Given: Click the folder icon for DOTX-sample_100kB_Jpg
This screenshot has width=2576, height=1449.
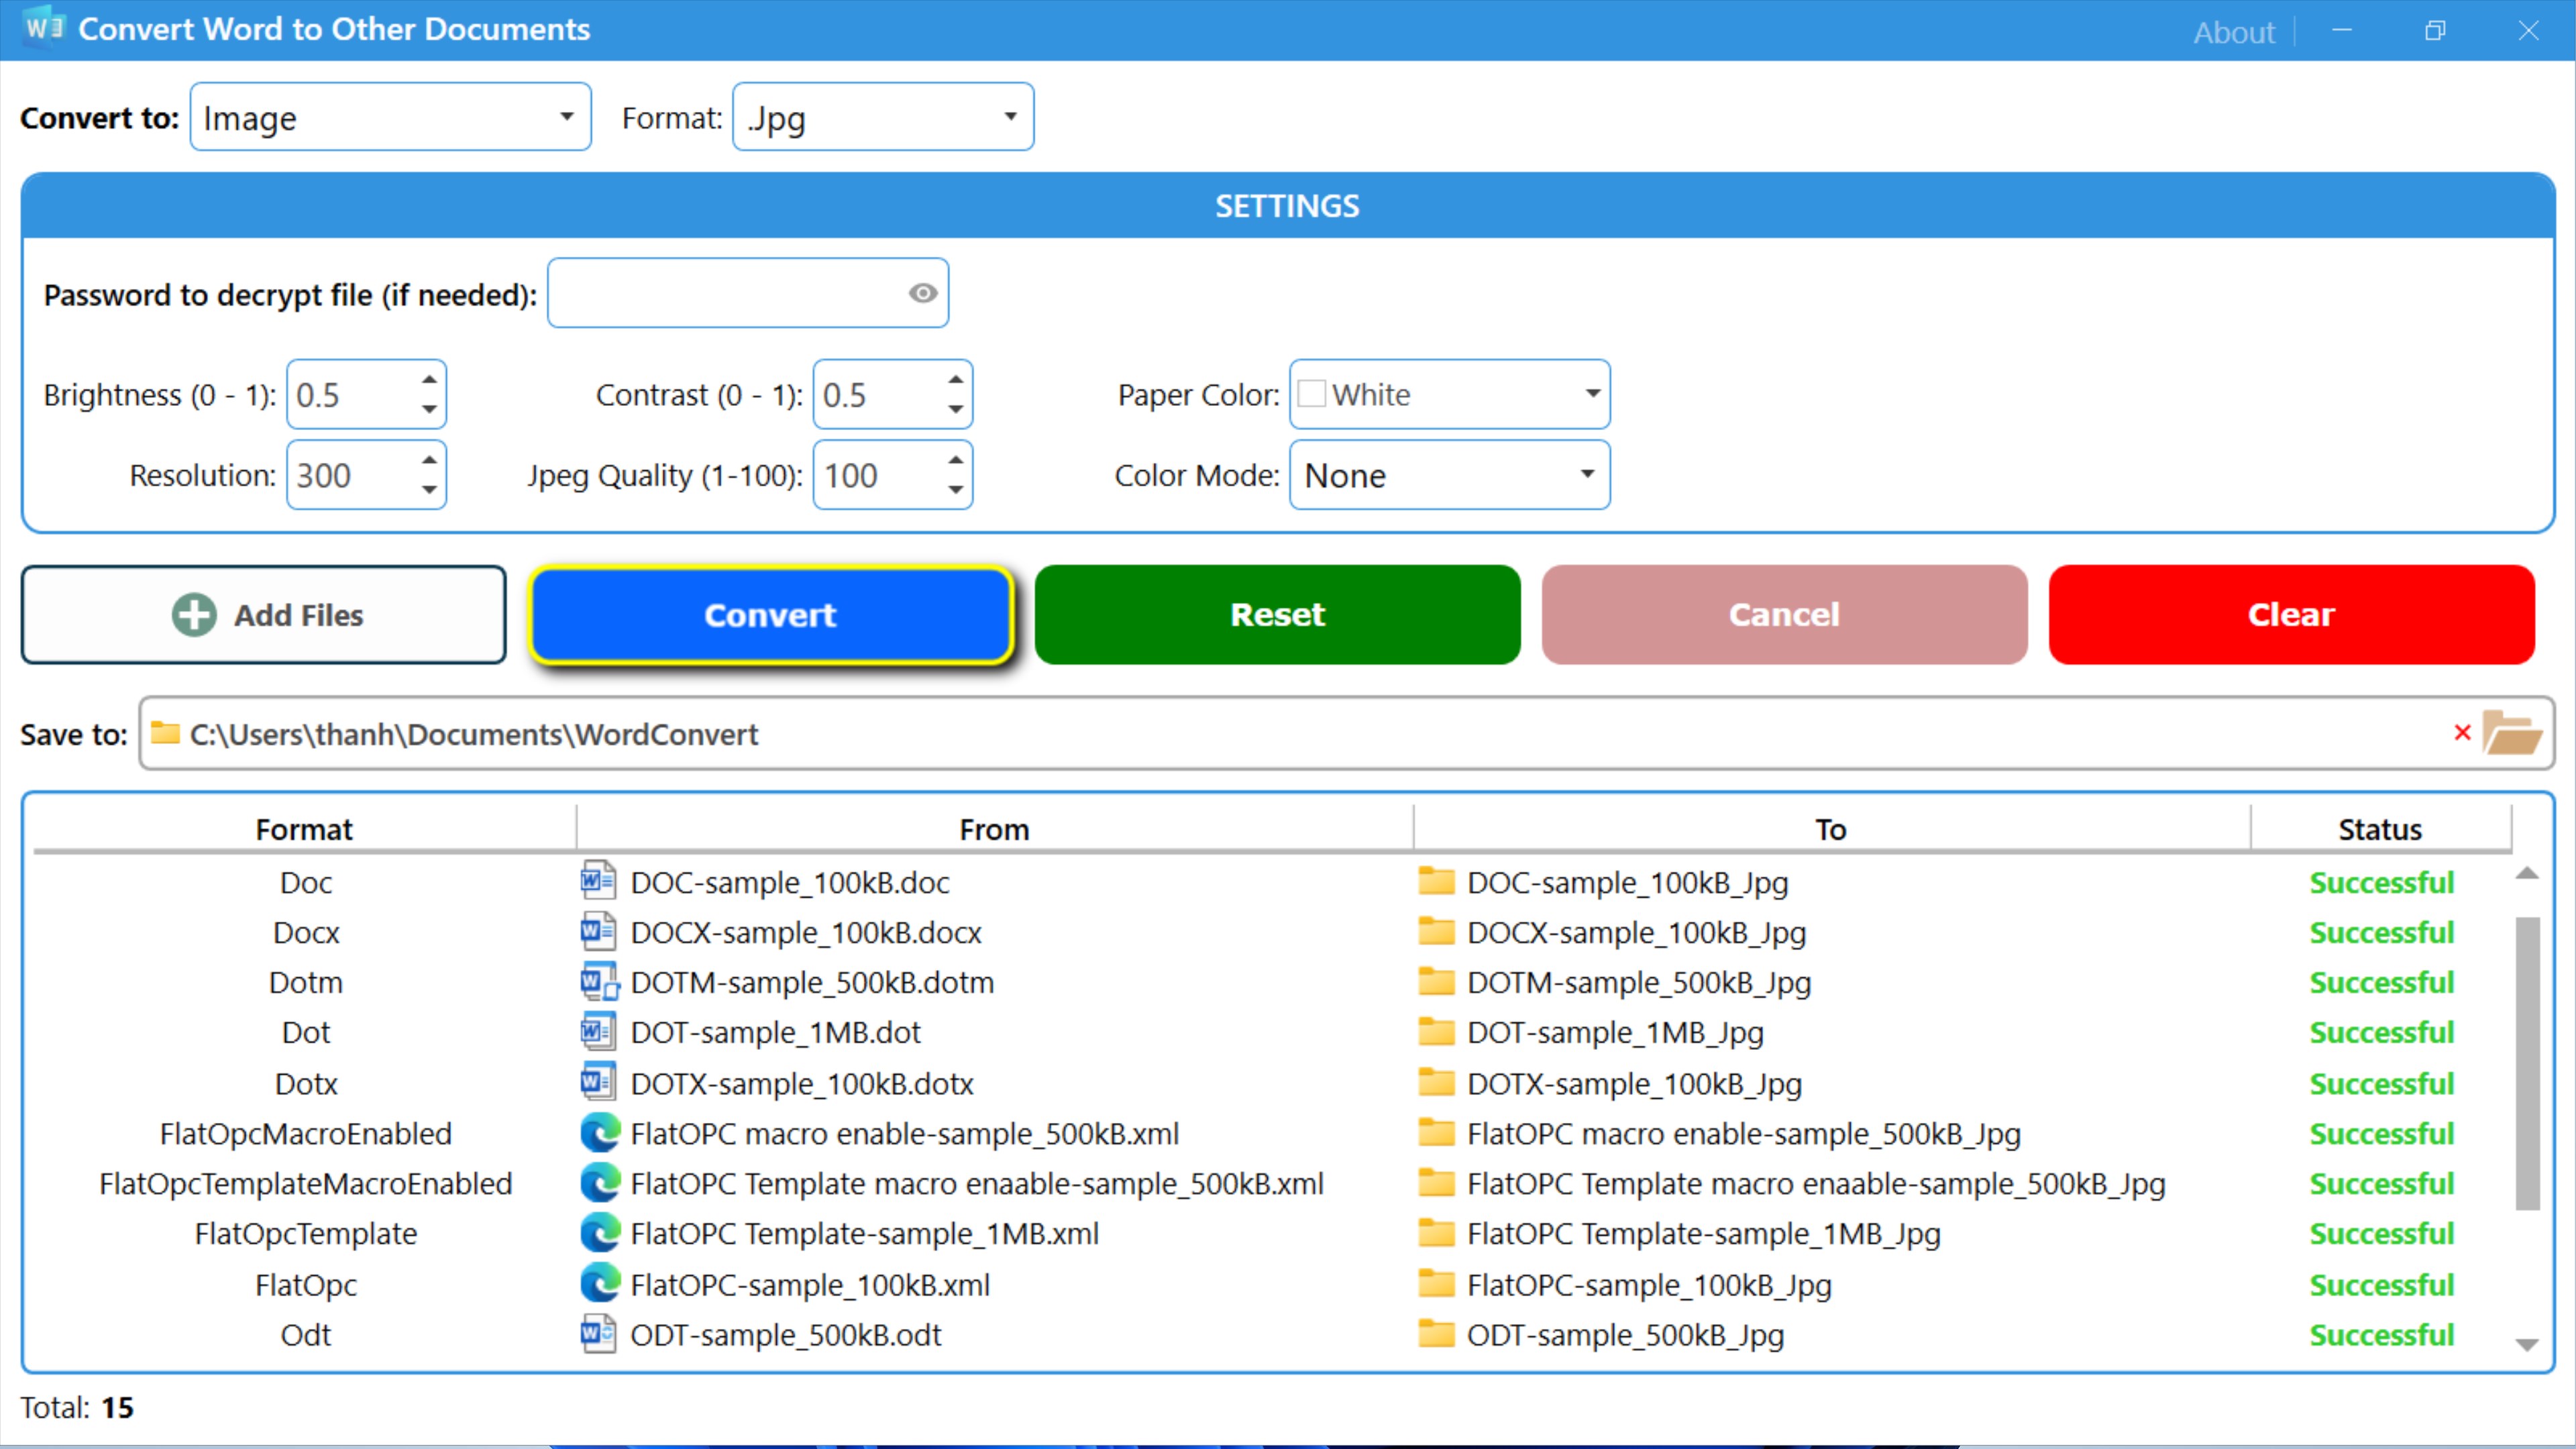Looking at the screenshot, I should click(x=1436, y=1082).
